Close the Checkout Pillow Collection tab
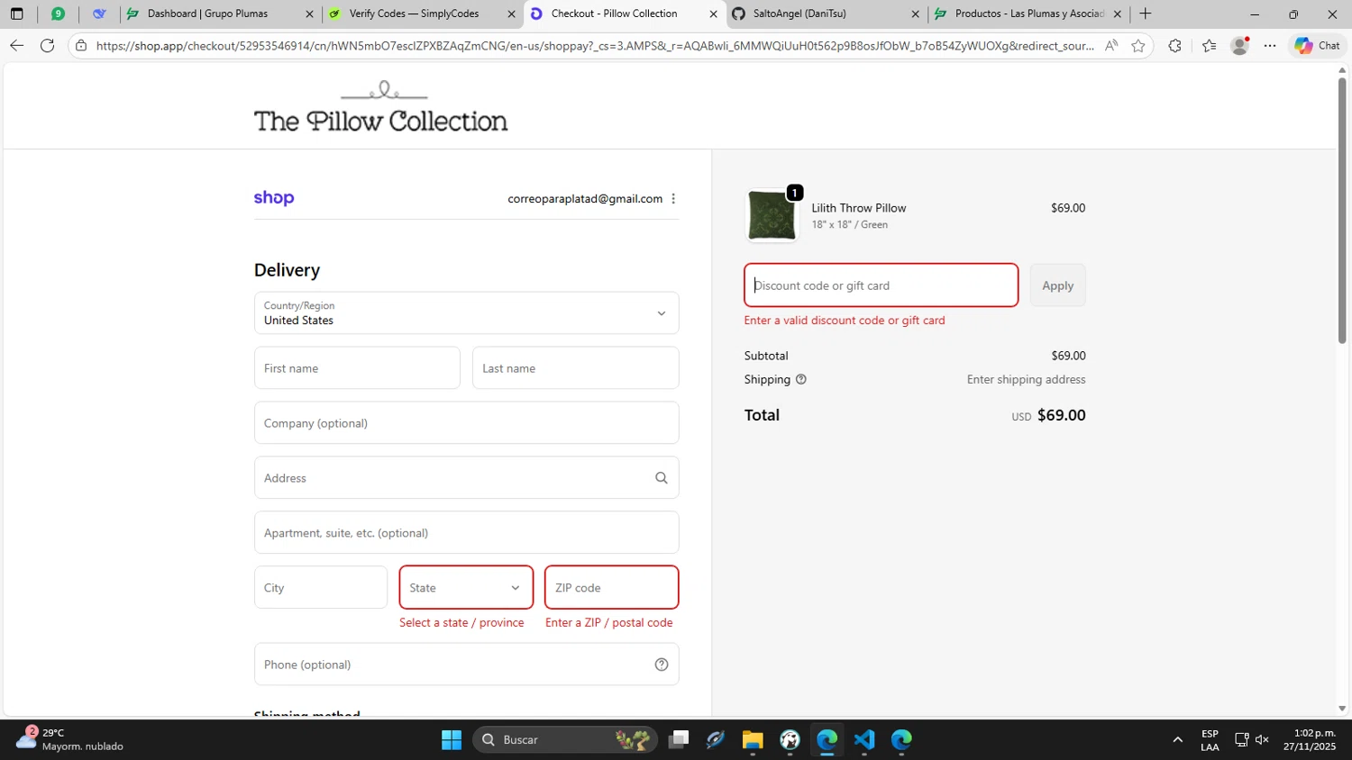Viewport: 1352px width, 760px height. (713, 14)
